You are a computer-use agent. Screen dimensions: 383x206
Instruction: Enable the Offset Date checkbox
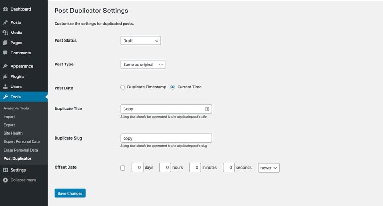pos(123,168)
